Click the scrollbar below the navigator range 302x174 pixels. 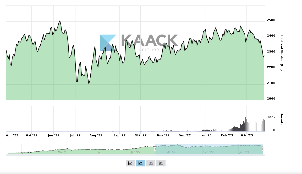click(x=209, y=155)
